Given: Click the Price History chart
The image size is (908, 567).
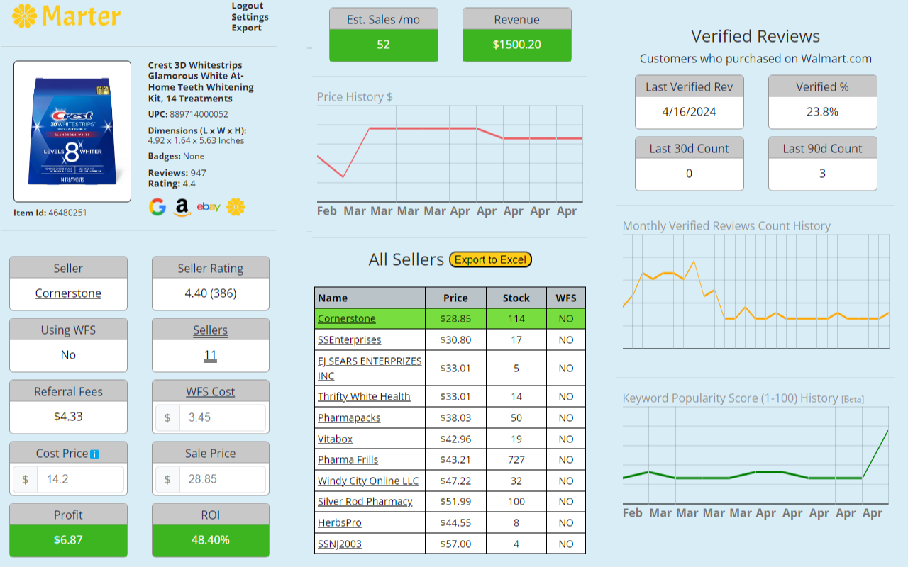Looking at the screenshot, I should click(x=450, y=154).
